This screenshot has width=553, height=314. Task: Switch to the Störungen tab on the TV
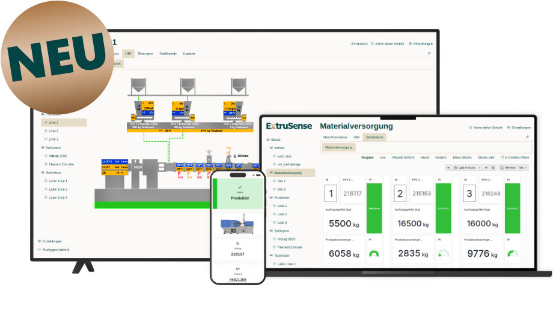[145, 54]
